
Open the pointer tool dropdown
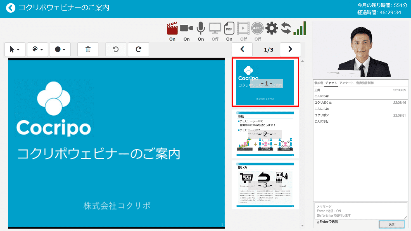pos(15,50)
